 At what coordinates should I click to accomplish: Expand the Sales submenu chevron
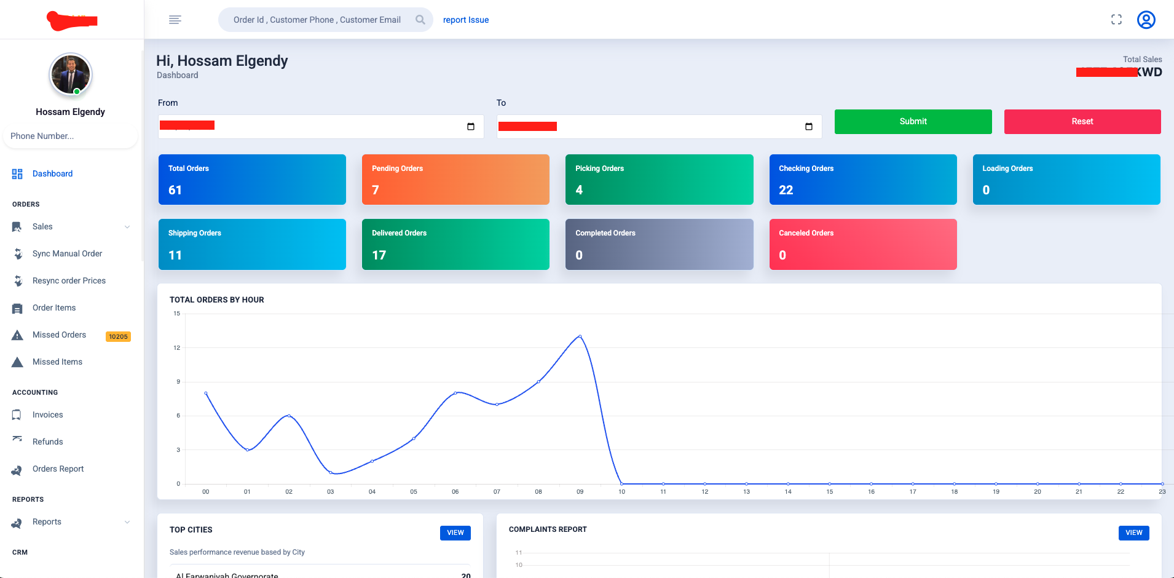pos(127,227)
